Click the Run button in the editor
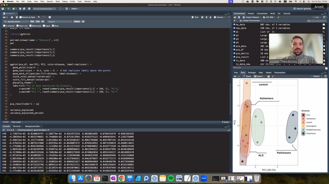329x184 pixels. pyautogui.click(x=195, y=17)
